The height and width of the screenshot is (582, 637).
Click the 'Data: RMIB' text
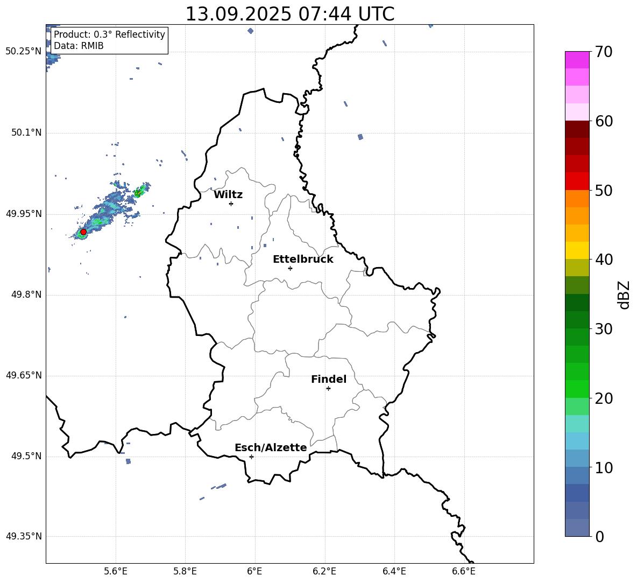[x=79, y=46]
